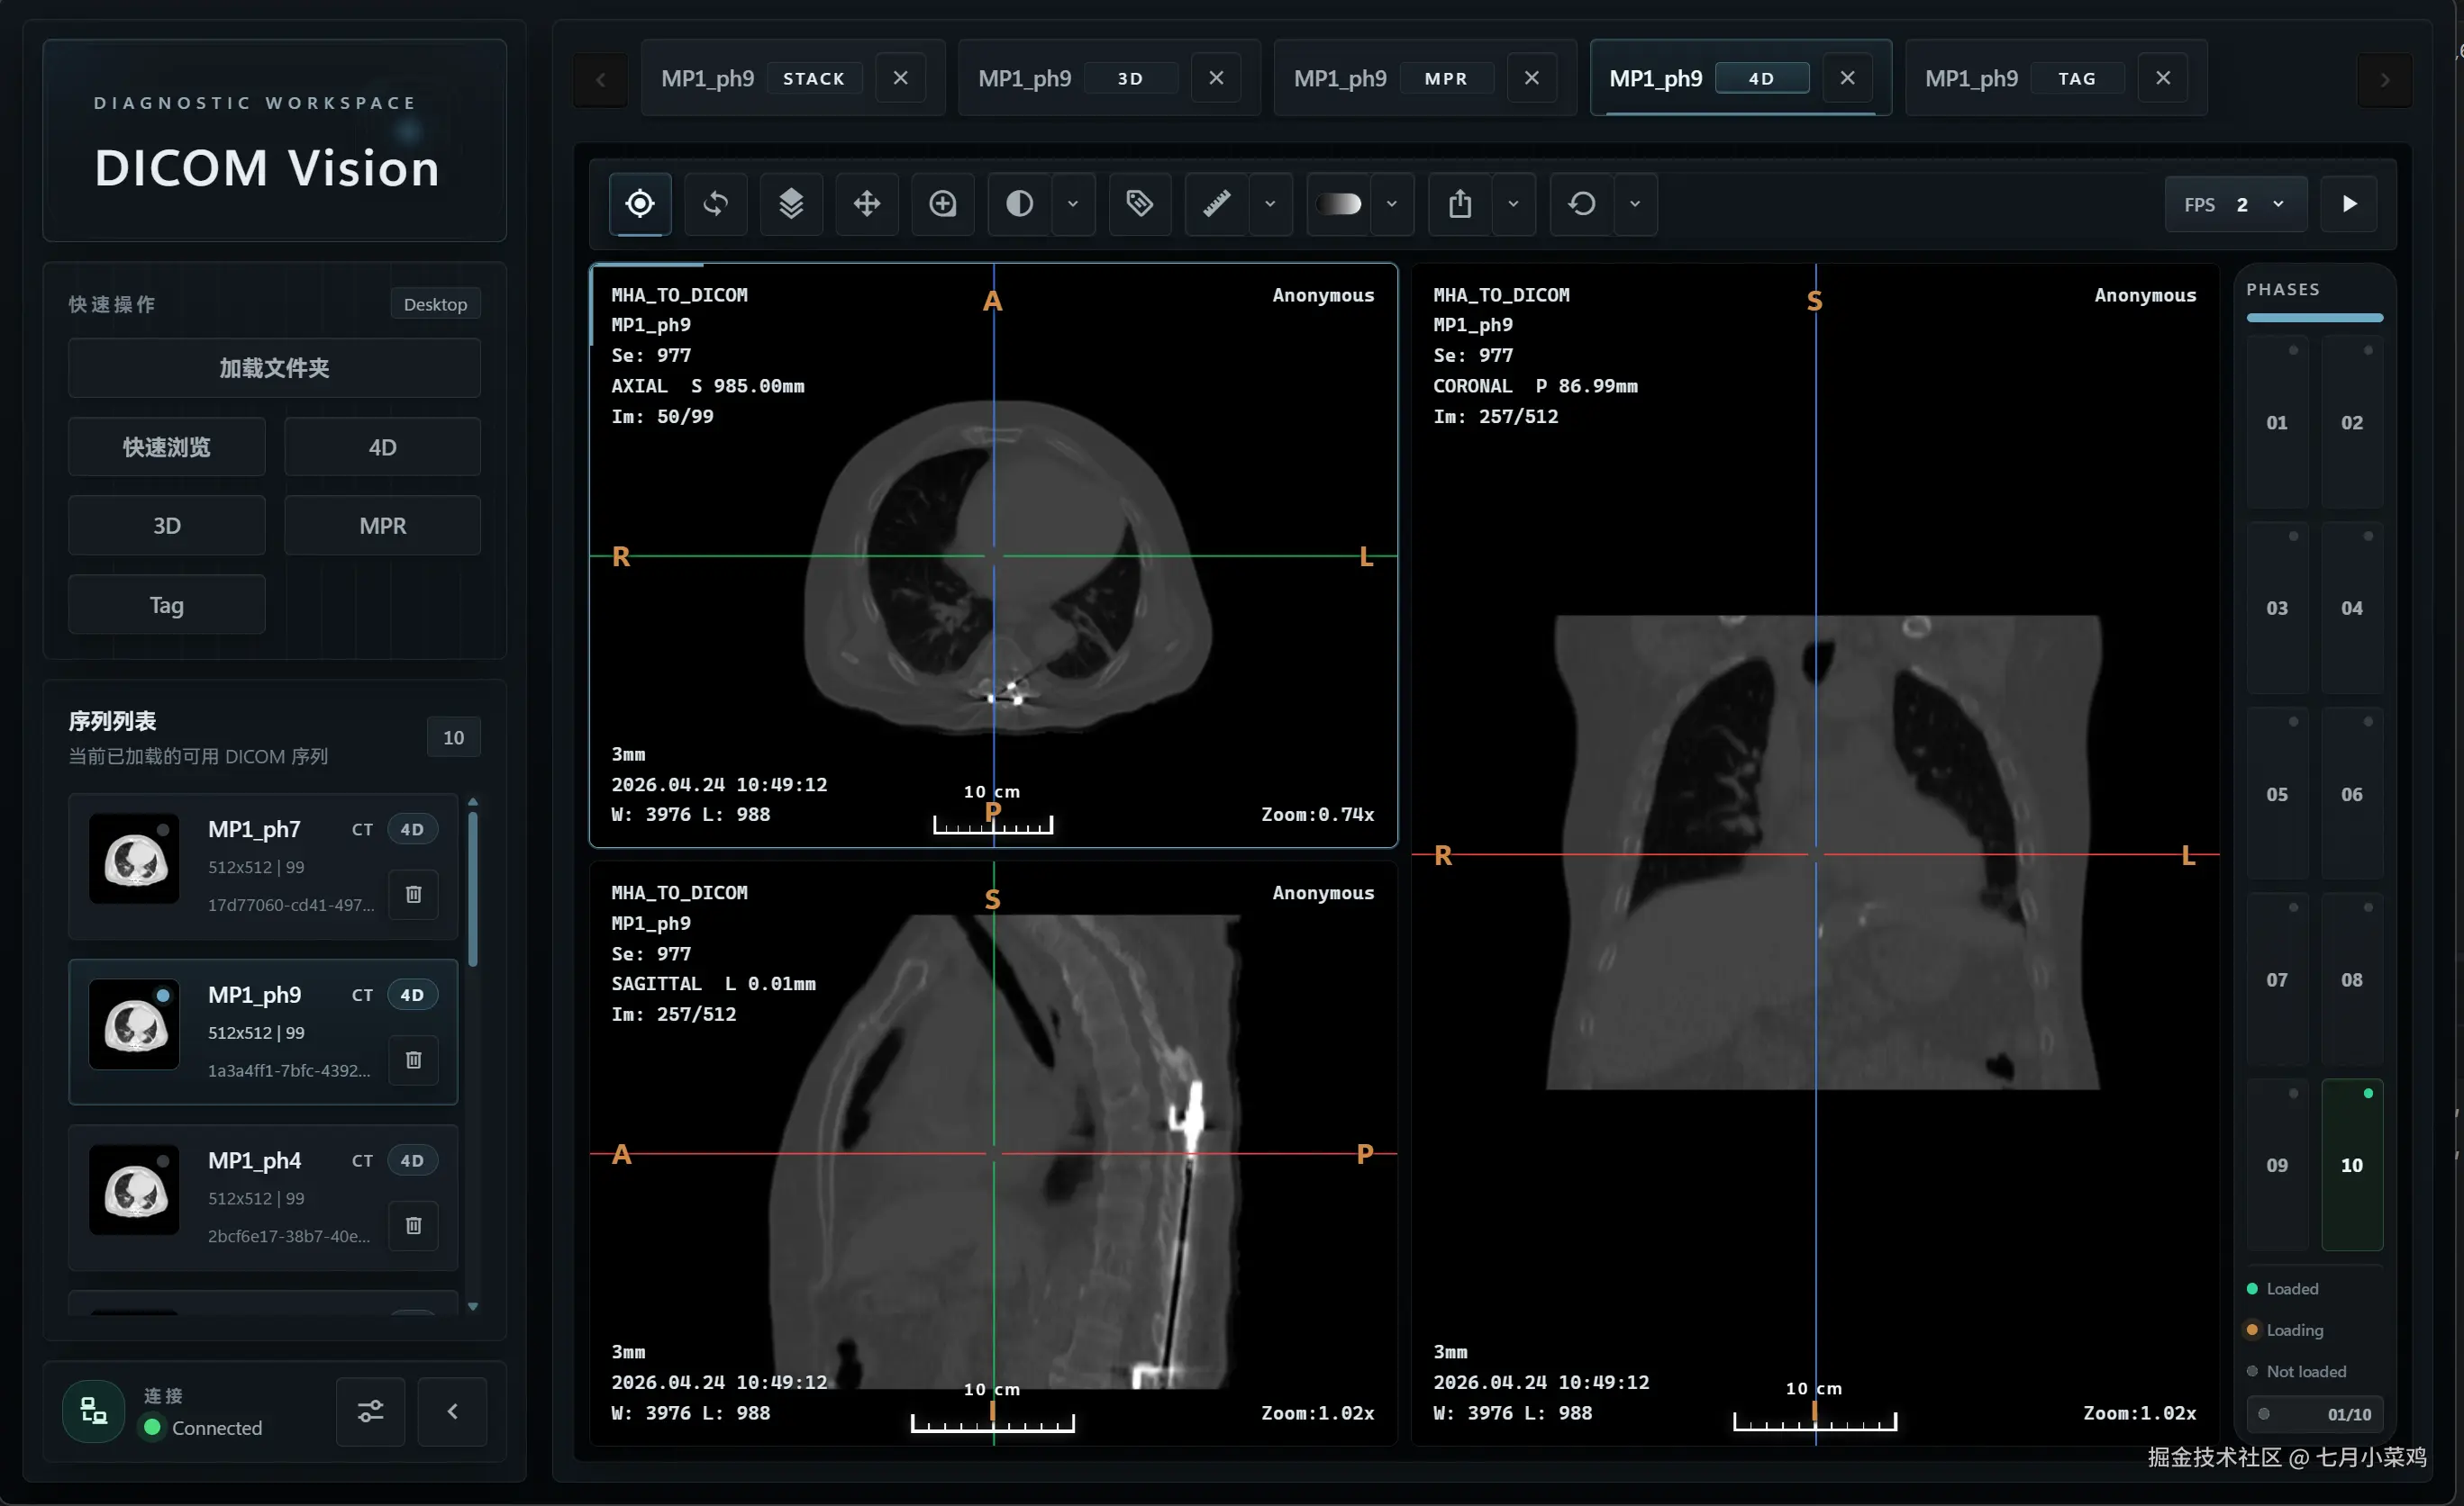
Task: Select the layers stack scroll tool
Action: [791, 203]
